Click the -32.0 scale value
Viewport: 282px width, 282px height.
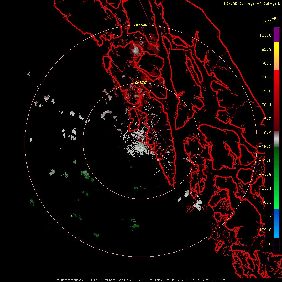265,161
